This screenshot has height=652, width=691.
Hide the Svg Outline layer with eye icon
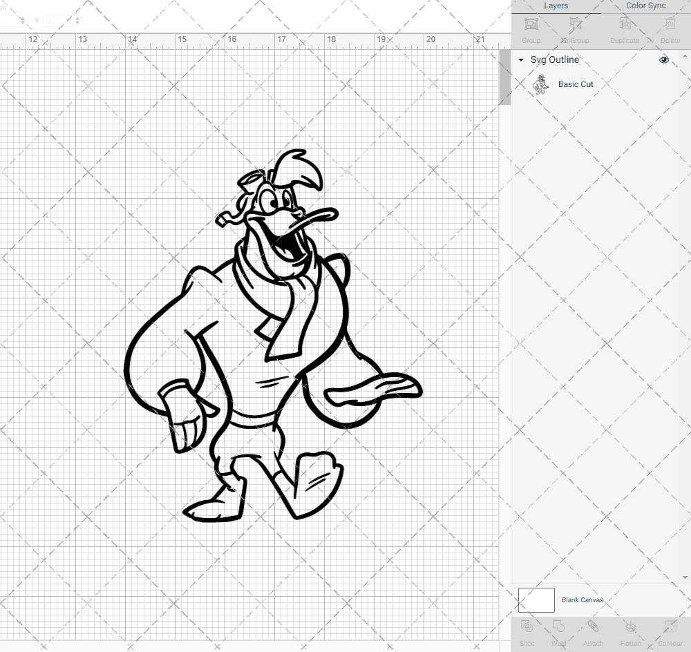(663, 60)
